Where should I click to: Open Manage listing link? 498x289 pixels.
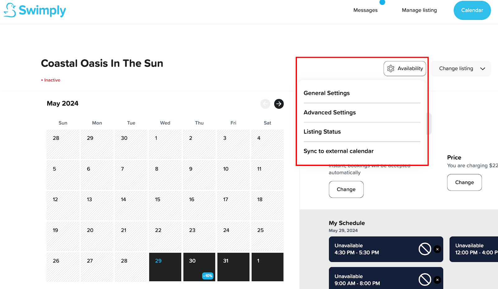coord(419,10)
